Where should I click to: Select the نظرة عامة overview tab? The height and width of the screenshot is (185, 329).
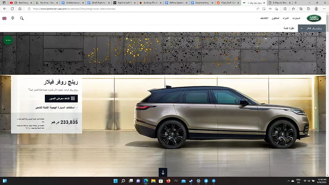[x=289, y=28]
